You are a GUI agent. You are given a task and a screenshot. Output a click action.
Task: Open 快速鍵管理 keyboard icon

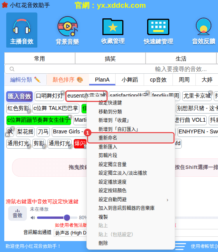(158, 31)
